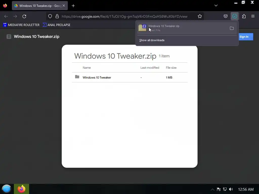Open the Start menu orb

click(x=7, y=189)
